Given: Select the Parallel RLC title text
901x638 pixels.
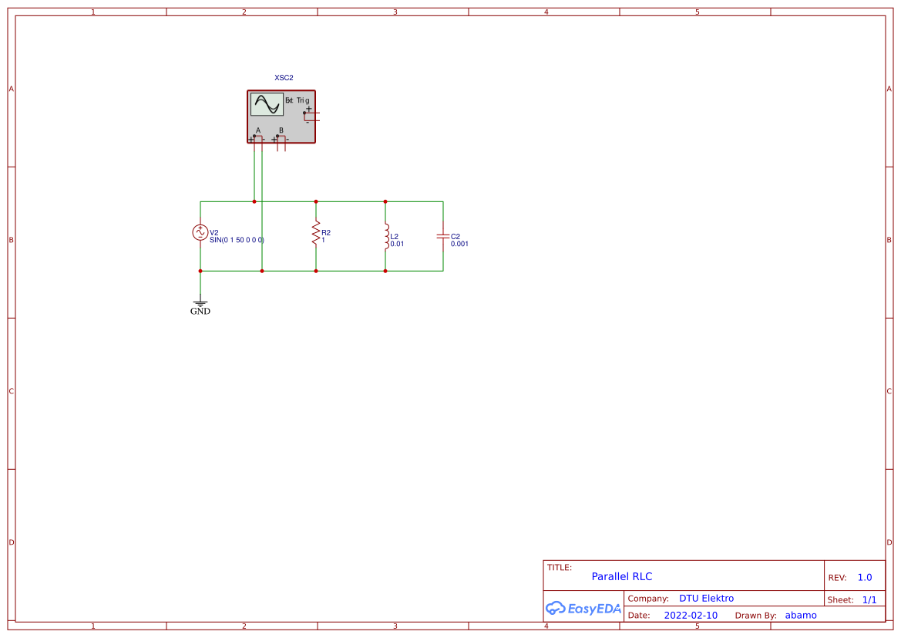Looking at the screenshot, I should pos(622,576).
